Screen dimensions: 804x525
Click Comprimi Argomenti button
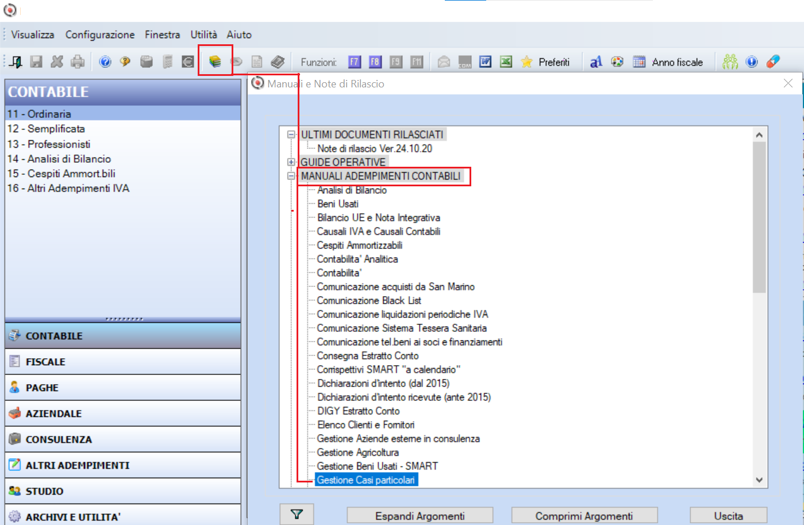(584, 516)
